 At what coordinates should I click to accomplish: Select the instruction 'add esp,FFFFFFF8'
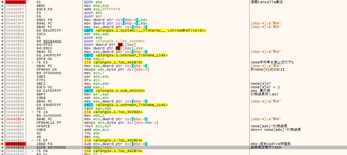[x=102, y=9]
